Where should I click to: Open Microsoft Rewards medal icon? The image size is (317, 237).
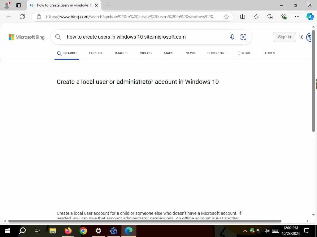coord(309,37)
